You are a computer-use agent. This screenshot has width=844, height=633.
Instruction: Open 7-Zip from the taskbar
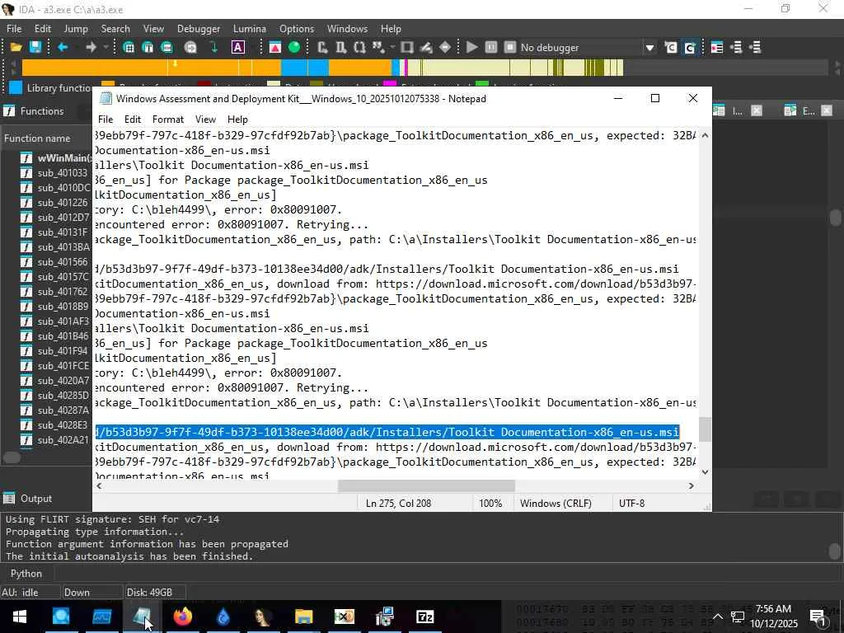tap(424, 617)
